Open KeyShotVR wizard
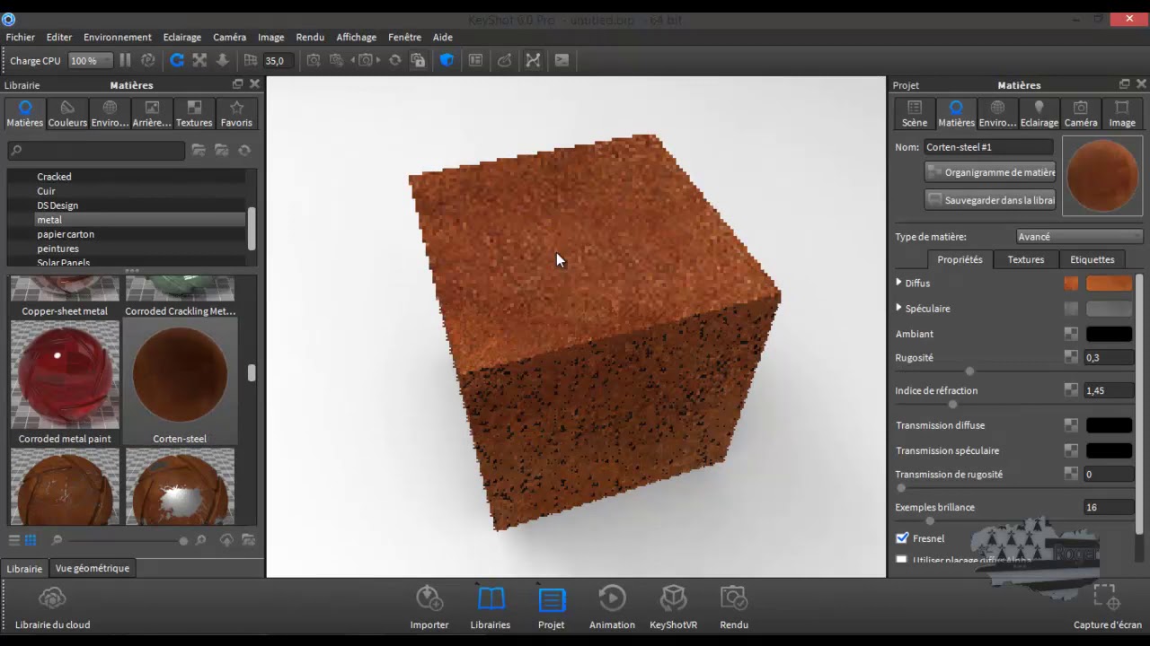1150x646 pixels. pos(673,607)
